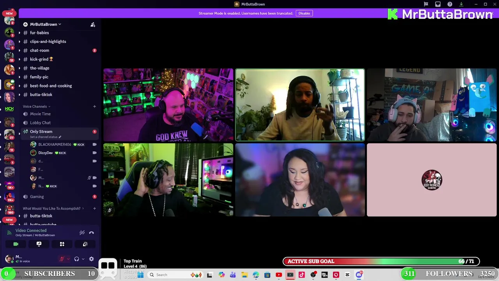The height and width of the screenshot is (281, 499).
Task: Open CapCut from taskbar
Action: (x=347, y=275)
